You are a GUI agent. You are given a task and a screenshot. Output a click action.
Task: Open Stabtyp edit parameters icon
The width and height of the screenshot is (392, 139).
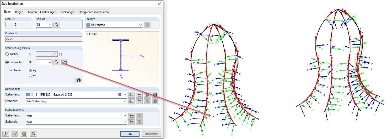[x=147, y=25]
